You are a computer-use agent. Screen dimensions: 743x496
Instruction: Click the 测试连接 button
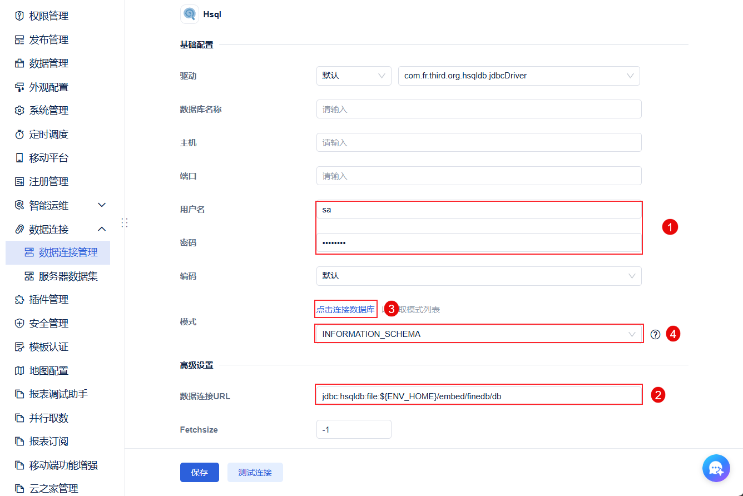coord(255,472)
